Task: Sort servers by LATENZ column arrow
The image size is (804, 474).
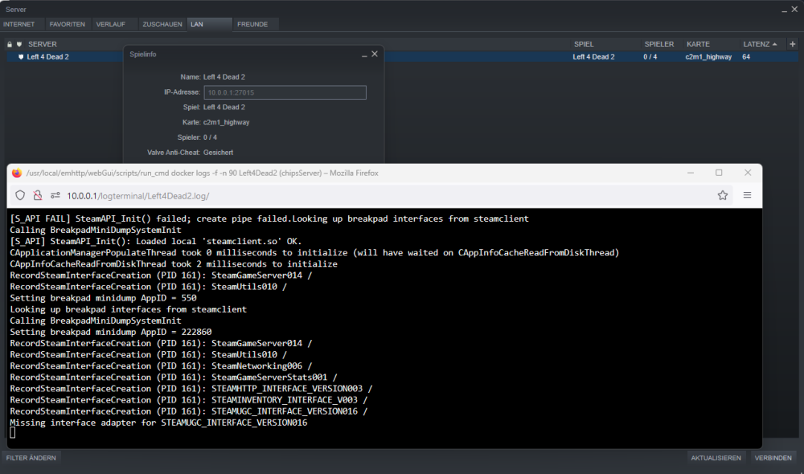Action: pos(774,44)
